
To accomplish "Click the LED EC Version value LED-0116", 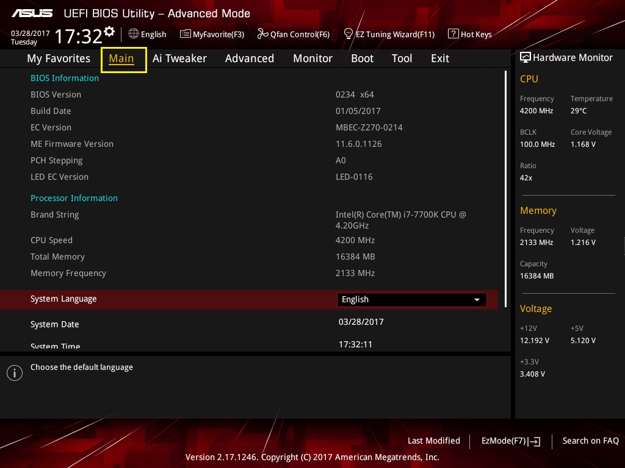I will (354, 177).
